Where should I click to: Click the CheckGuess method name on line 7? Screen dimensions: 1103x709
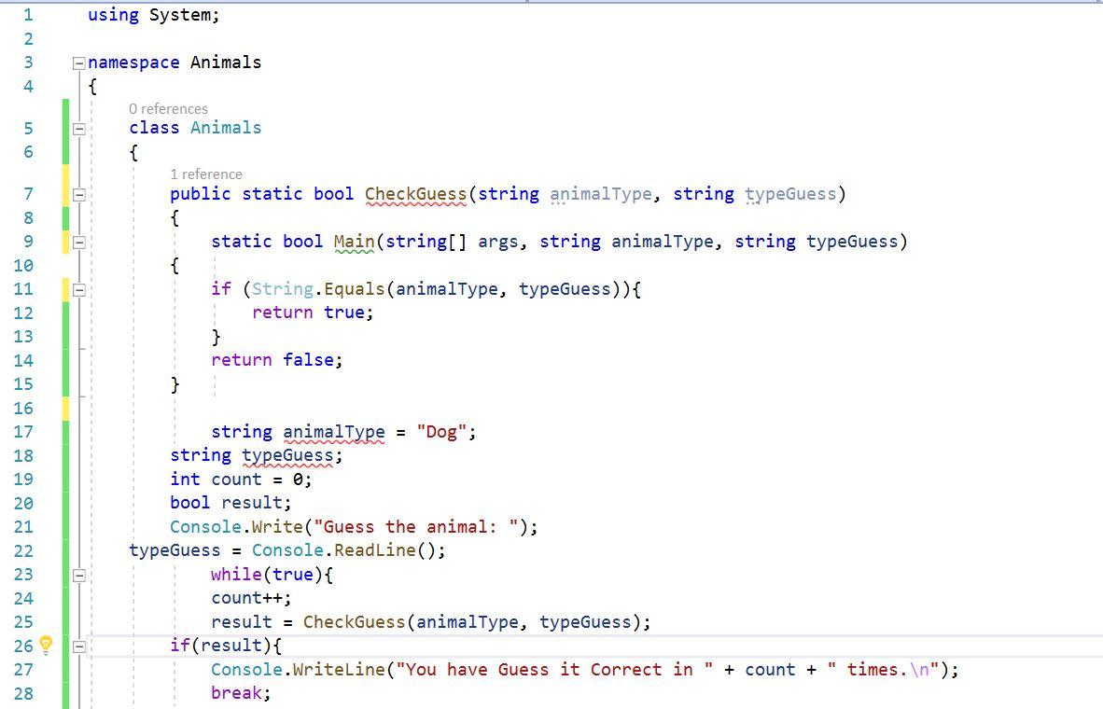point(416,194)
